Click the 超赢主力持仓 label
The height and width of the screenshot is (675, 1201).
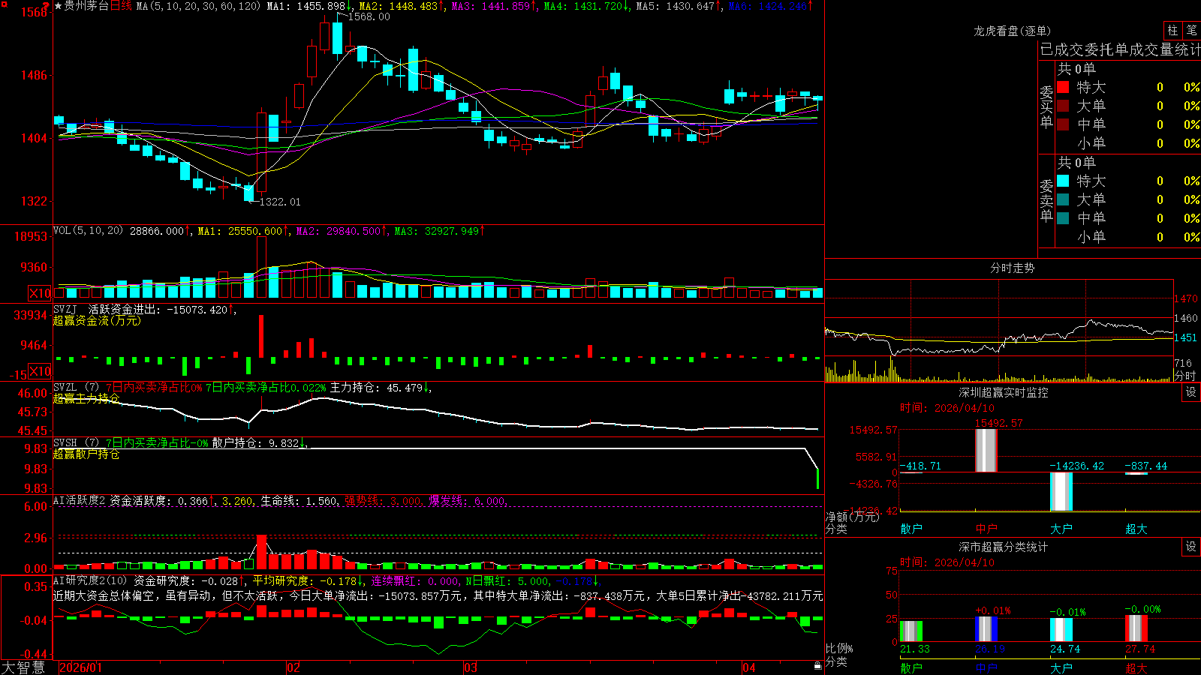point(86,398)
